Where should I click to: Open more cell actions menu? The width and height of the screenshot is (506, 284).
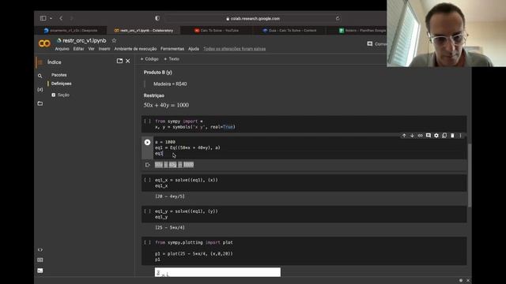[x=460, y=136]
